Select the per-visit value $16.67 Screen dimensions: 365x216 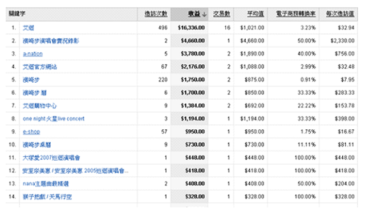pyautogui.click(x=346, y=132)
